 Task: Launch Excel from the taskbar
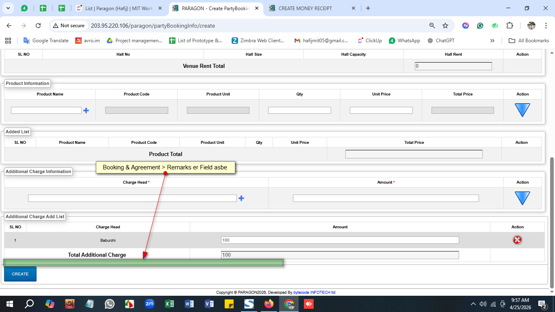click(x=169, y=304)
